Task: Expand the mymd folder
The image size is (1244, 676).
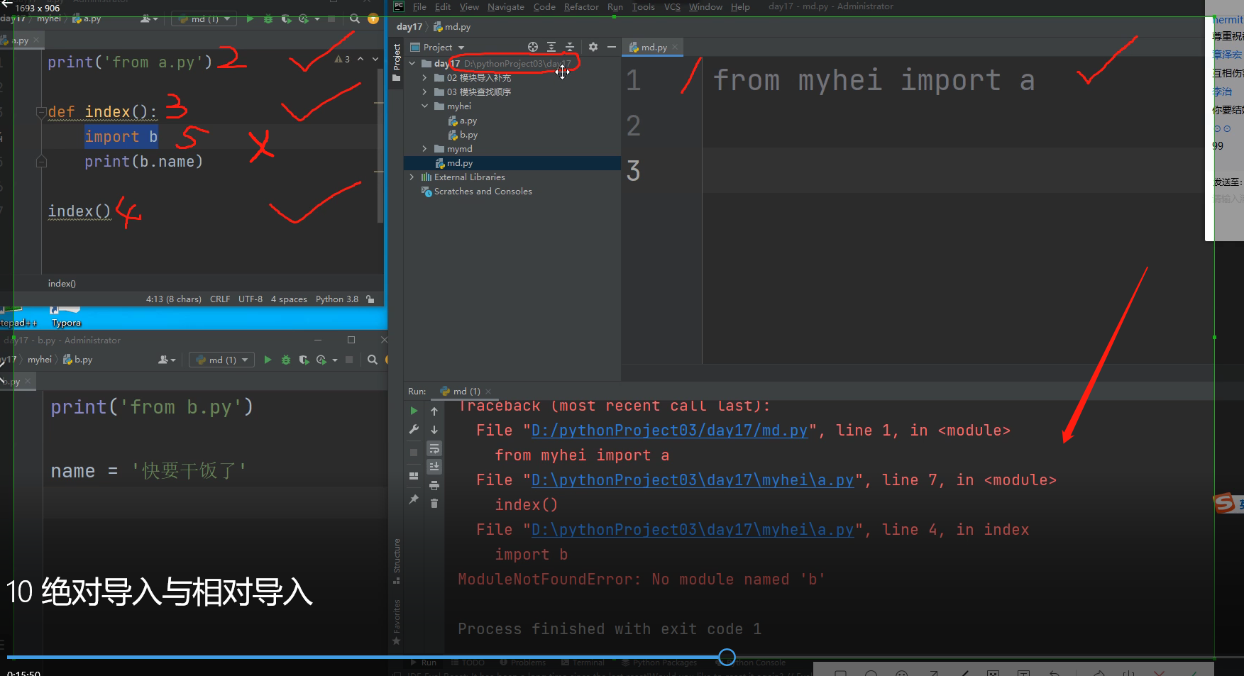Action: (425, 149)
